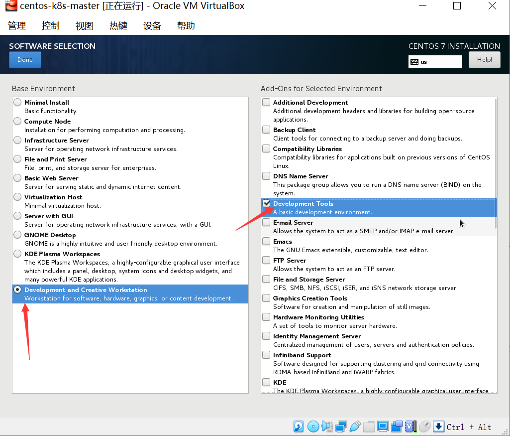Viewport: 510px width, 436px height.
Task: Open the hard disk activity status icon
Action: tap(298, 427)
